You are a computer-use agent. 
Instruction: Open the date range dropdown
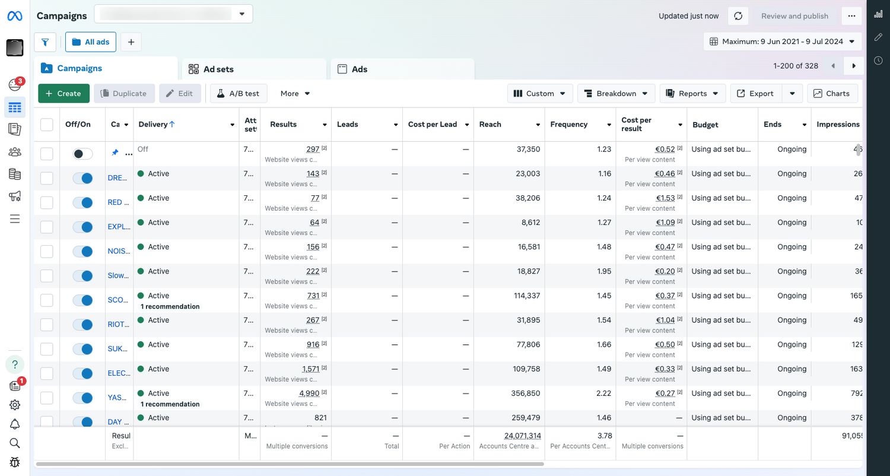coord(782,42)
